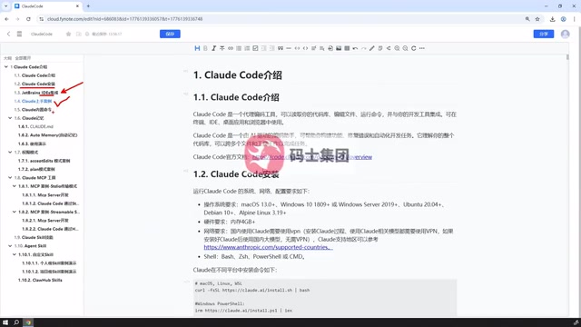Open anthropic.com supported-countries link
The height and width of the screenshot is (327, 581).
coord(269,247)
